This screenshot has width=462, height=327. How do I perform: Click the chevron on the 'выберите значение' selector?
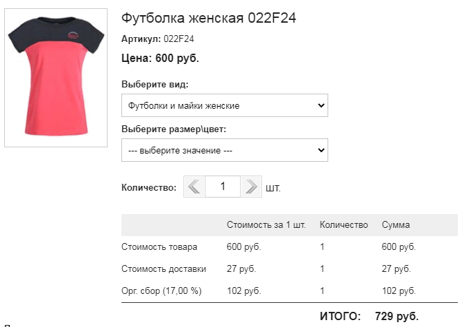point(321,150)
